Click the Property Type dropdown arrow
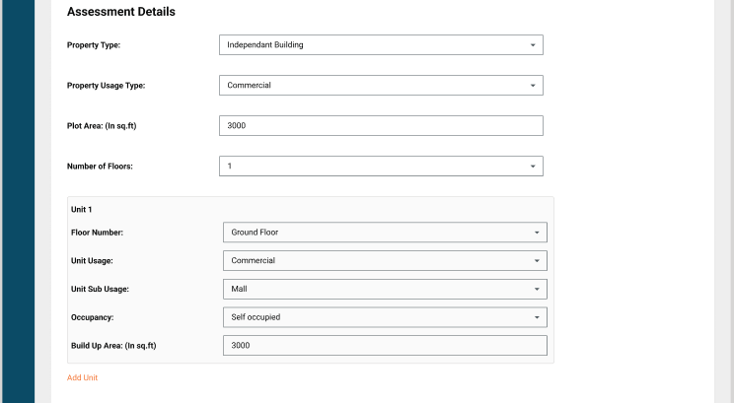 point(532,45)
